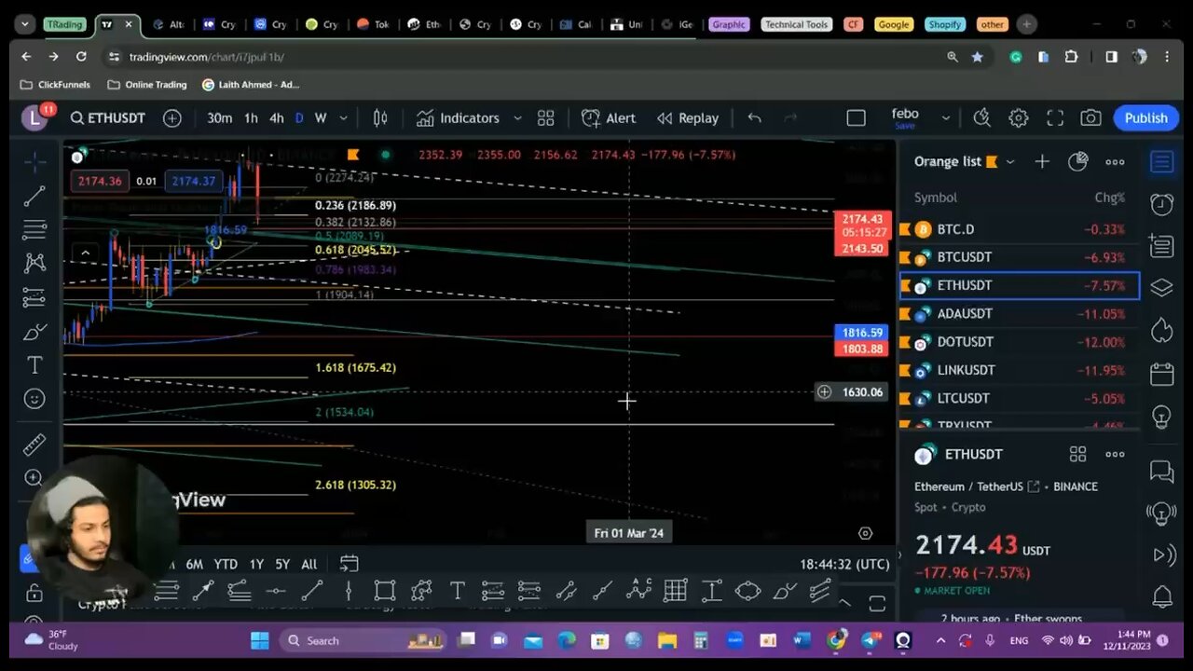1193x671 pixels.
Task: Select the crosshair cursor tool
Action: 34,161
